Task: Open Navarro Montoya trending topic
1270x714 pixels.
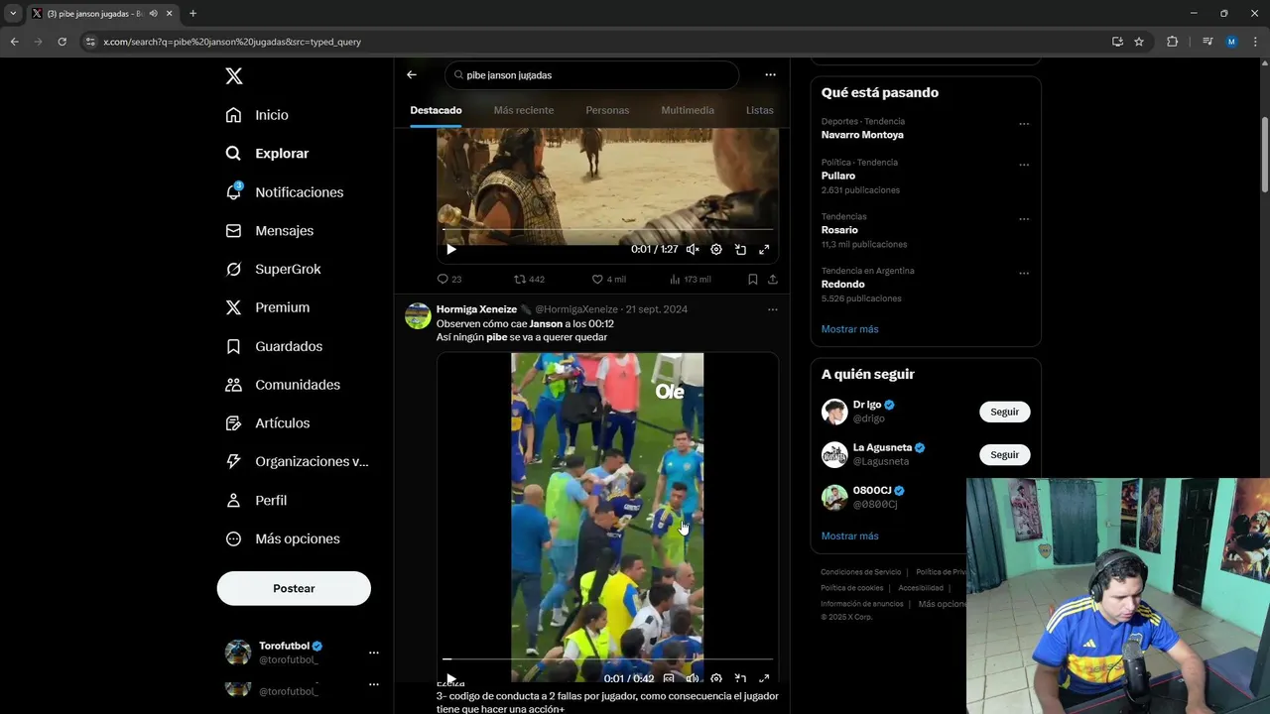Action: tap(862, 135)
